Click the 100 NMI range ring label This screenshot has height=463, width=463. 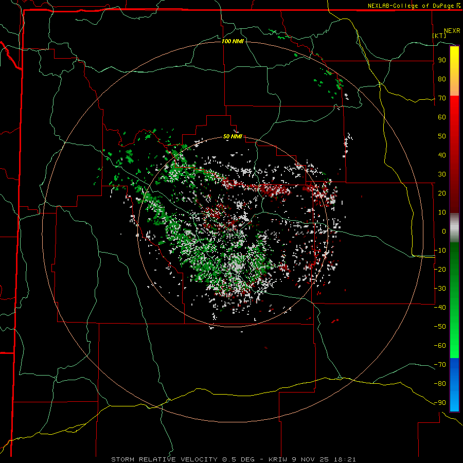[x=233, y=41]
